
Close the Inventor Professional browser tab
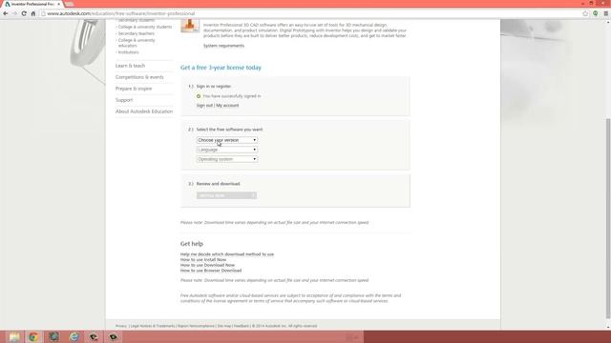58,4
